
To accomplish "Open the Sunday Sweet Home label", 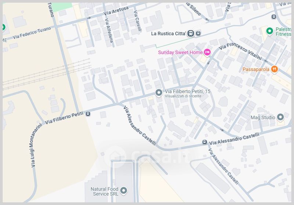I will (x=180, y=52).
